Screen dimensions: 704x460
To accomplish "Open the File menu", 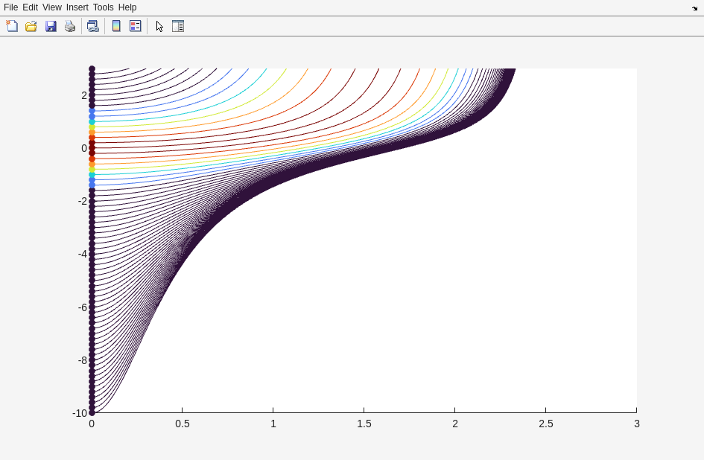I will (10, 7).
